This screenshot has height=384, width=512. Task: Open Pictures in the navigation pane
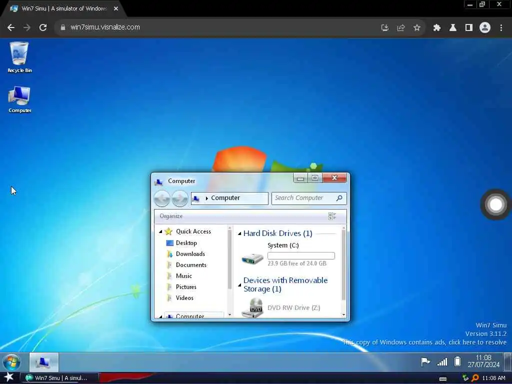186,287
